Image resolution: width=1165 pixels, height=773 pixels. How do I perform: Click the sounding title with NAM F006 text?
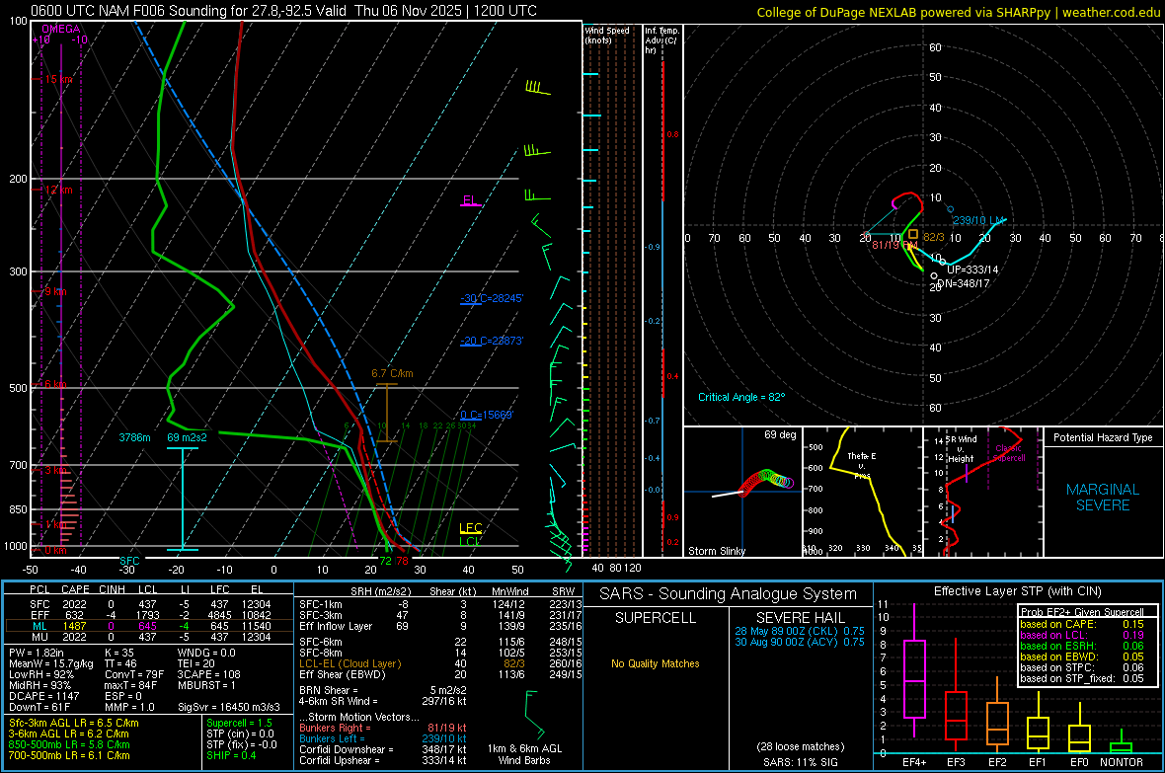(x=283, y=11)
